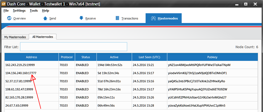This screenshot has width=263, height=112.
Task: Close the Dash Core window
Action: click(255, 4)
